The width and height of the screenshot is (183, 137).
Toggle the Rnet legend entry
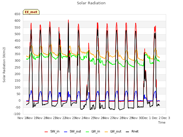click(132, 131)
